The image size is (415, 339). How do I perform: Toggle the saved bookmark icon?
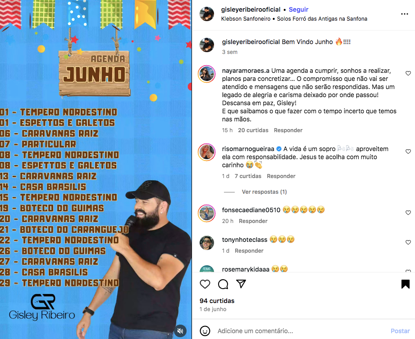pos(405,284)
